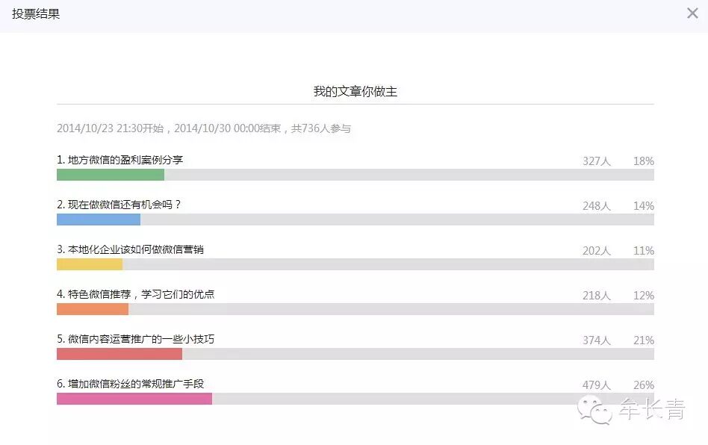Click the green bar for option 1
The height and width of the screenshot is (445, 708).
coord(111,175)
